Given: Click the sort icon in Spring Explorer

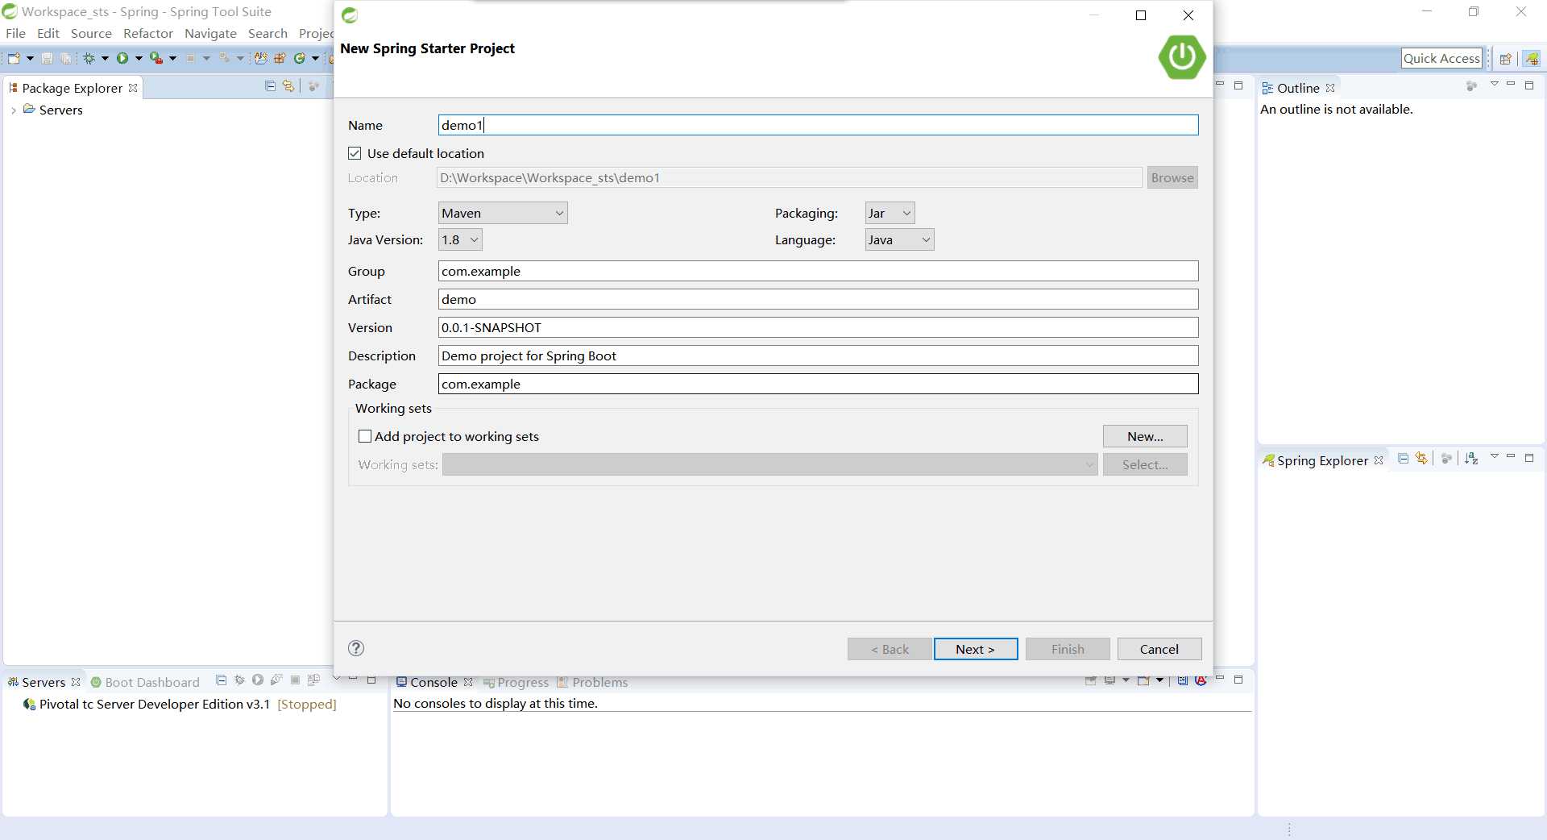Looking at the screenshot, I should tap(1471, 459).
